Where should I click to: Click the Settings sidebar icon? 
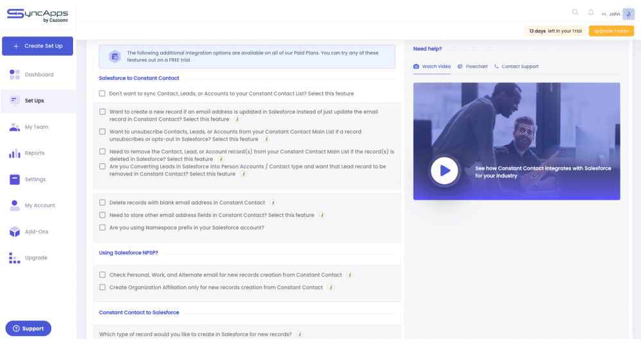(x=15, y=179)
